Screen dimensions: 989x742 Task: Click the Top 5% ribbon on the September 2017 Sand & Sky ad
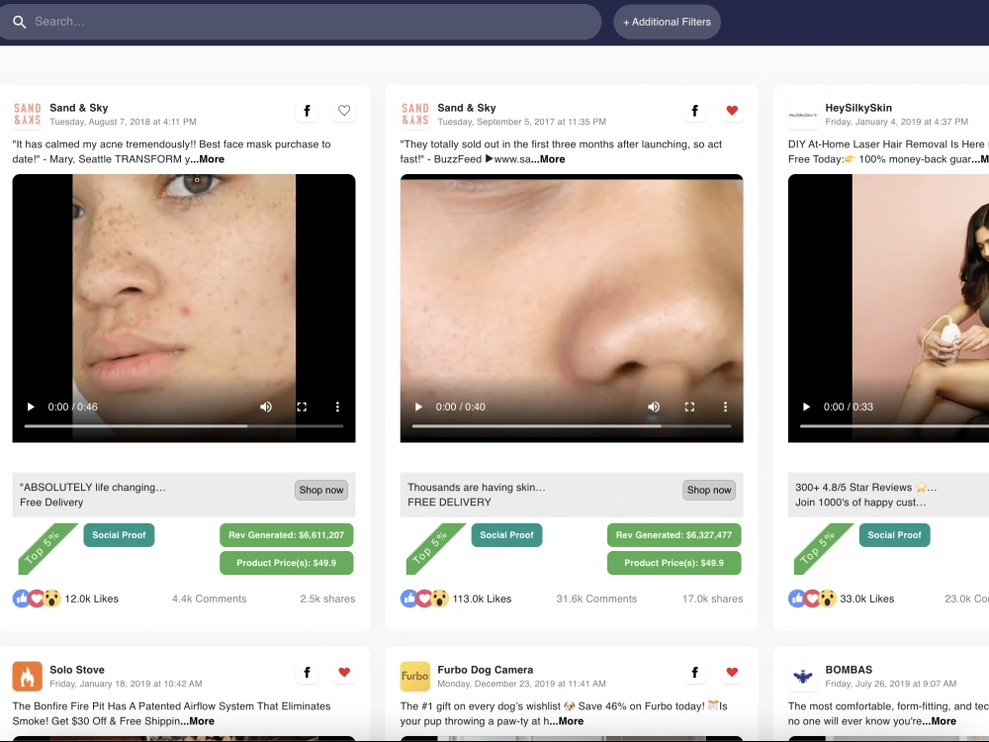(x=429, y=547)
